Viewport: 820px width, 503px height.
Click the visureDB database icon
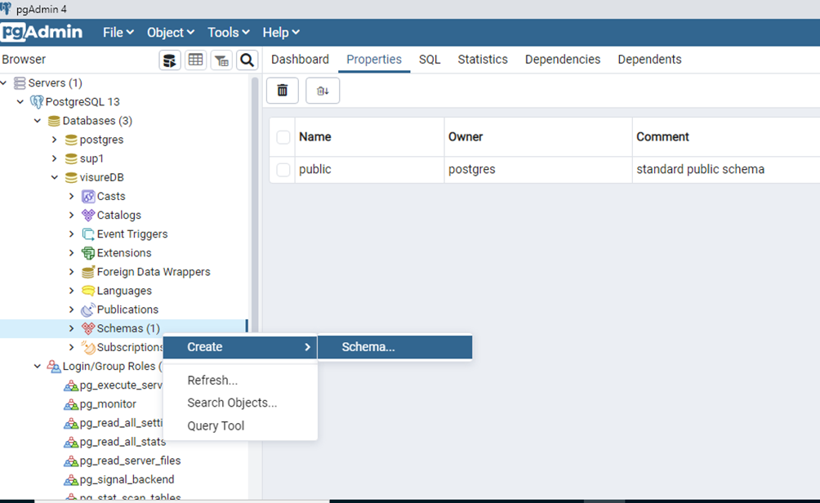pos(71,178)
